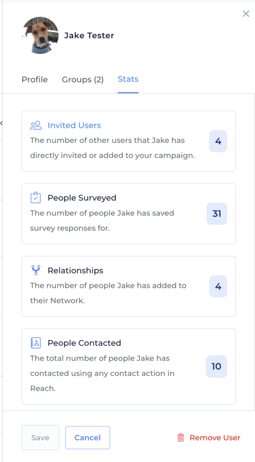Click the People Surveyed card title

click(x=82, y=198)
